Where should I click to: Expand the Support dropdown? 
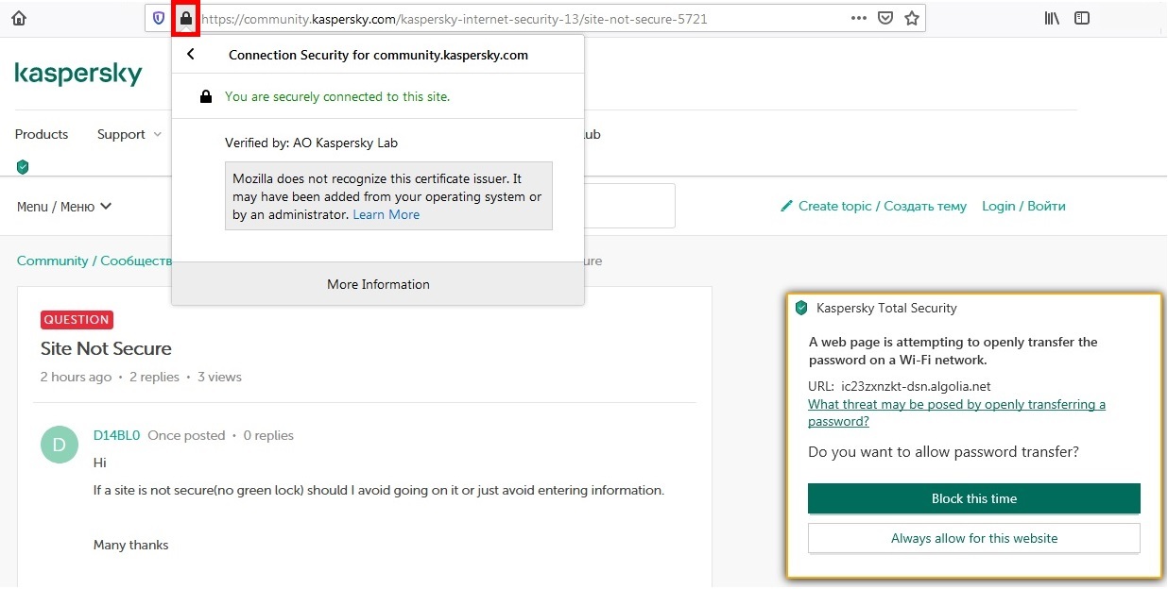point(129,134)
